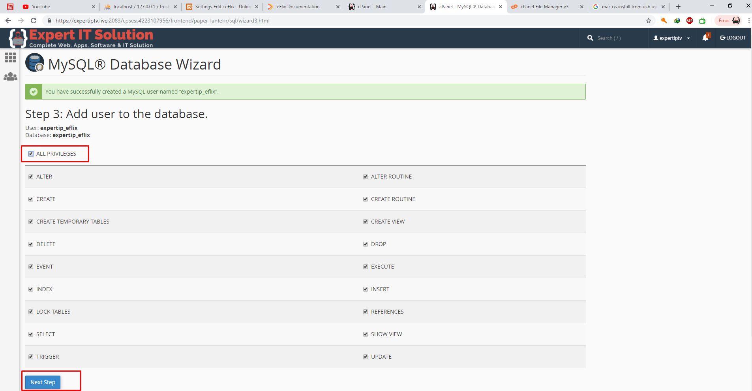The image size is (752, 391).
Task: Switch to the localhost phpMyAdmin tab
Action: point(140,7)
